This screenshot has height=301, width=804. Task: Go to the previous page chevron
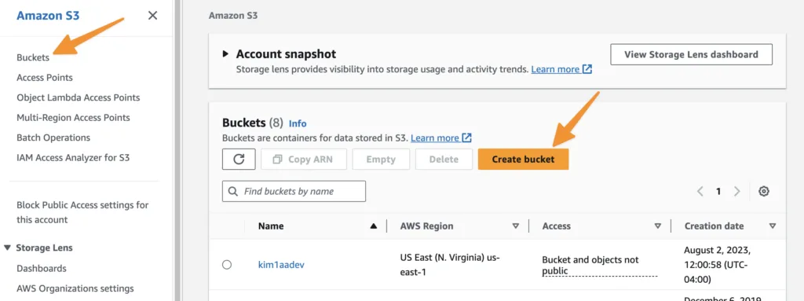click(x=700, y=191)
